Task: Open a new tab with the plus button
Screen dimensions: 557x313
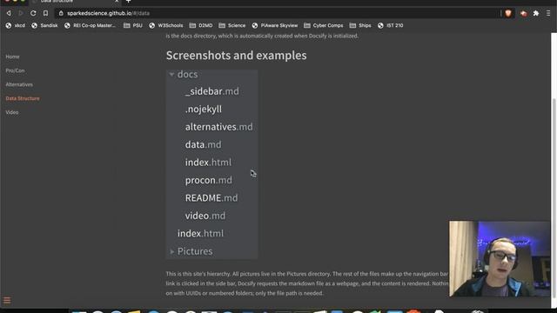Action: 128,2
